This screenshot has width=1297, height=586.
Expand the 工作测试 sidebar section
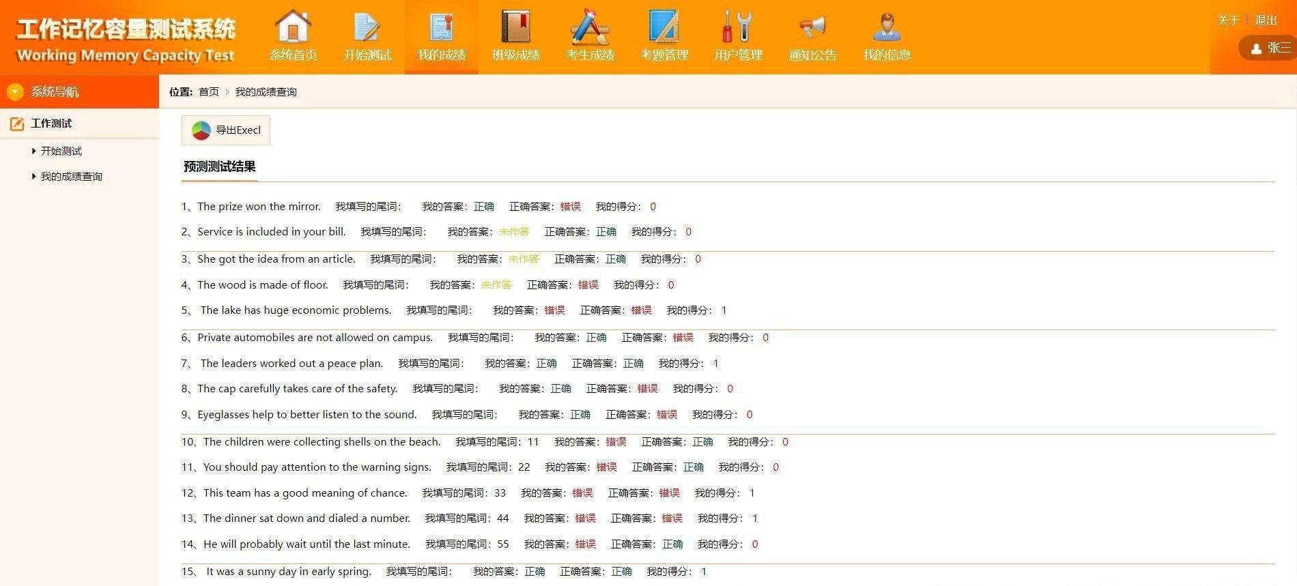51,123
